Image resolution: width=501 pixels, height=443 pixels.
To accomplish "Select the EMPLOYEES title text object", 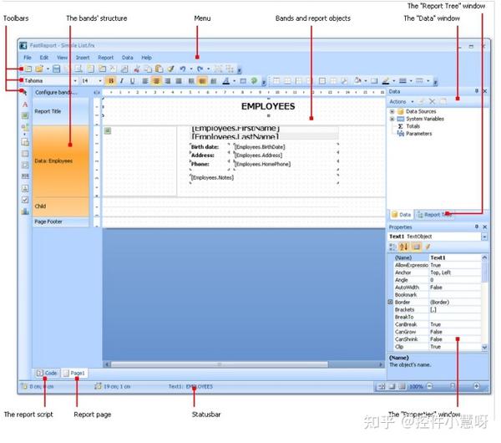I will 268,106.
